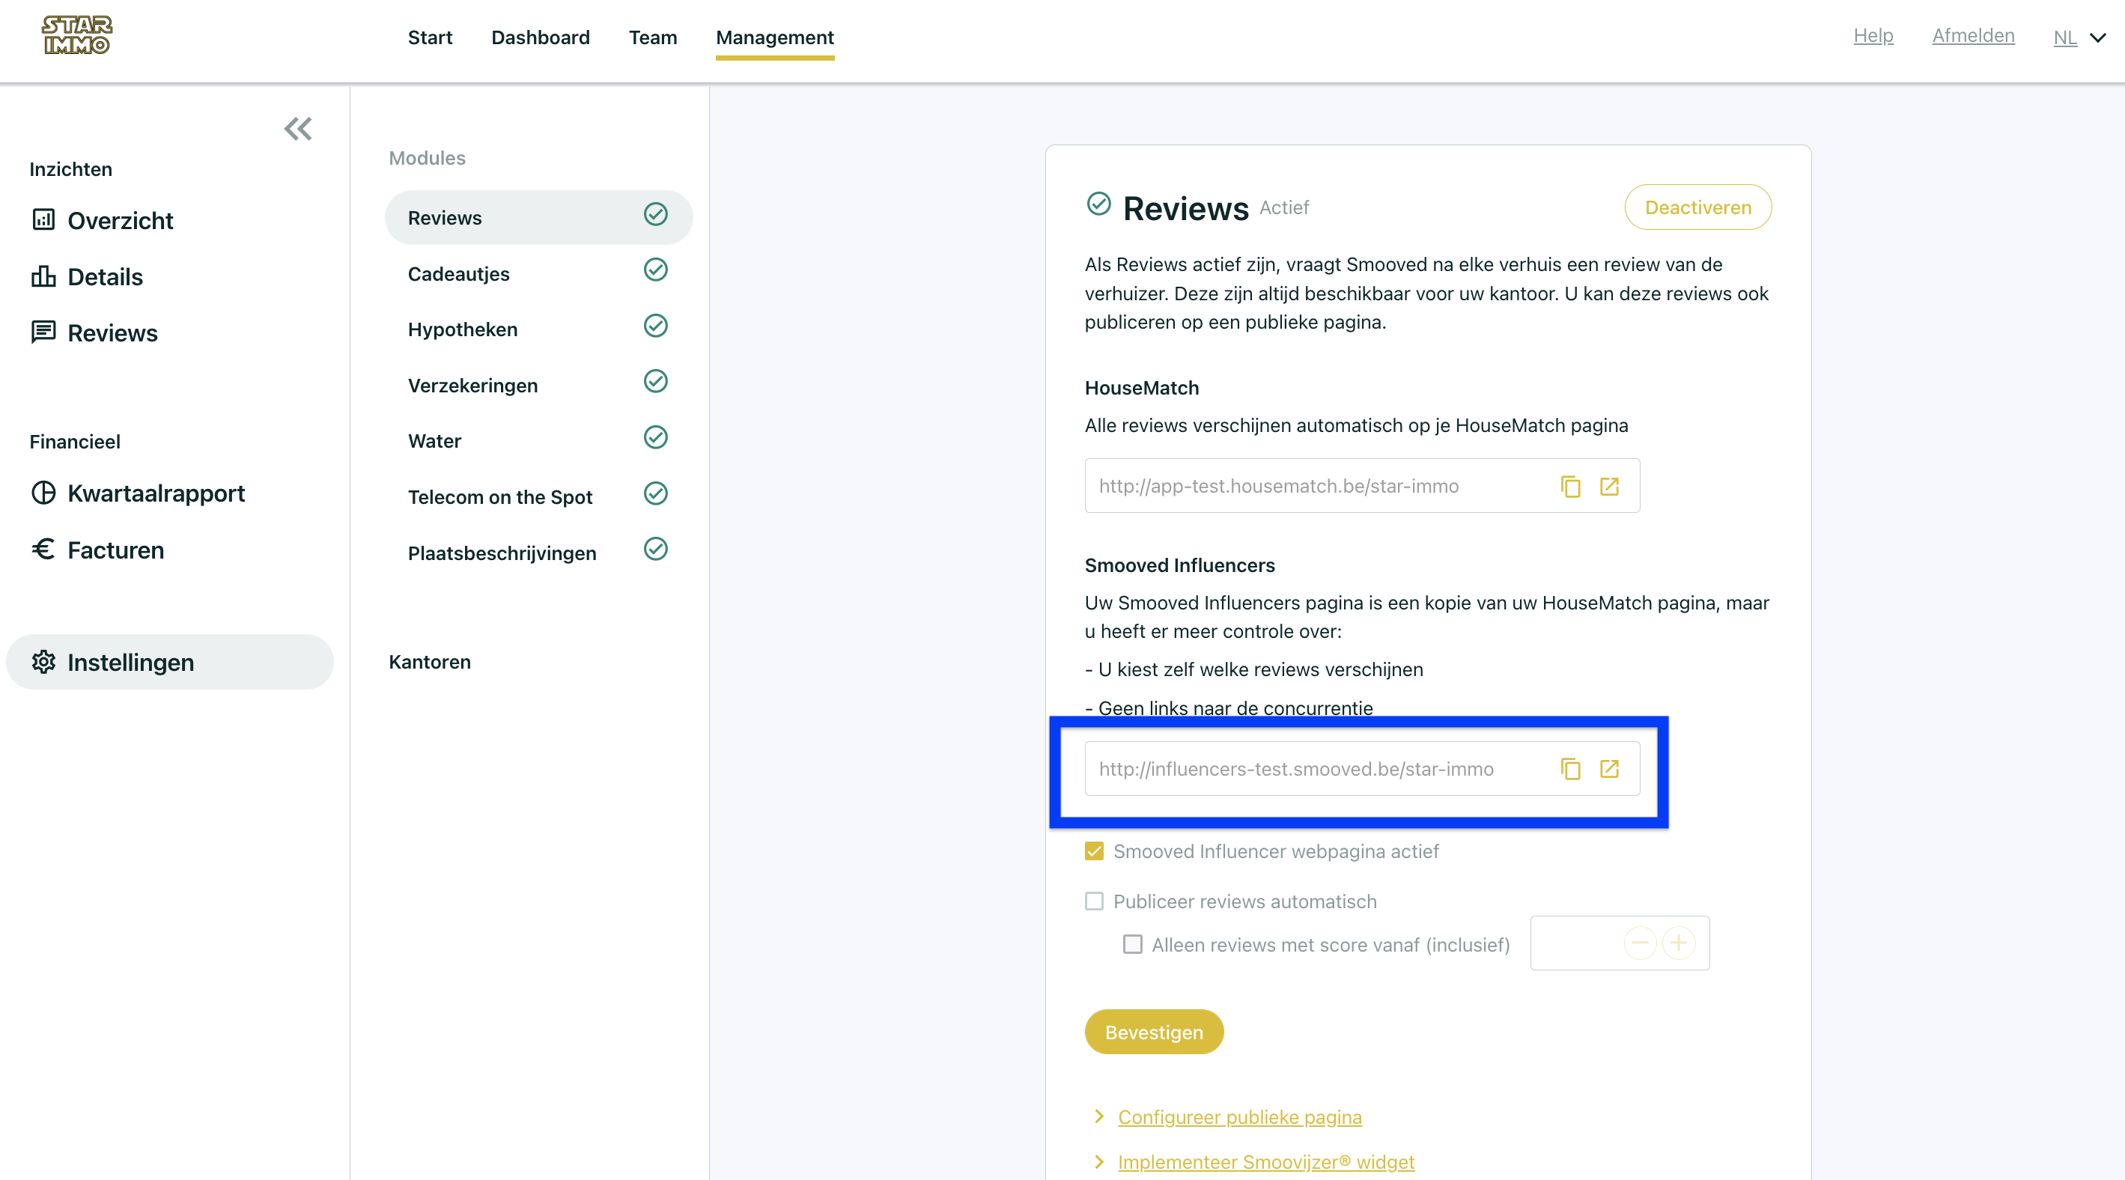2125x1180 pixels.
Task: Open the Help link
Action: point(1873,35)
